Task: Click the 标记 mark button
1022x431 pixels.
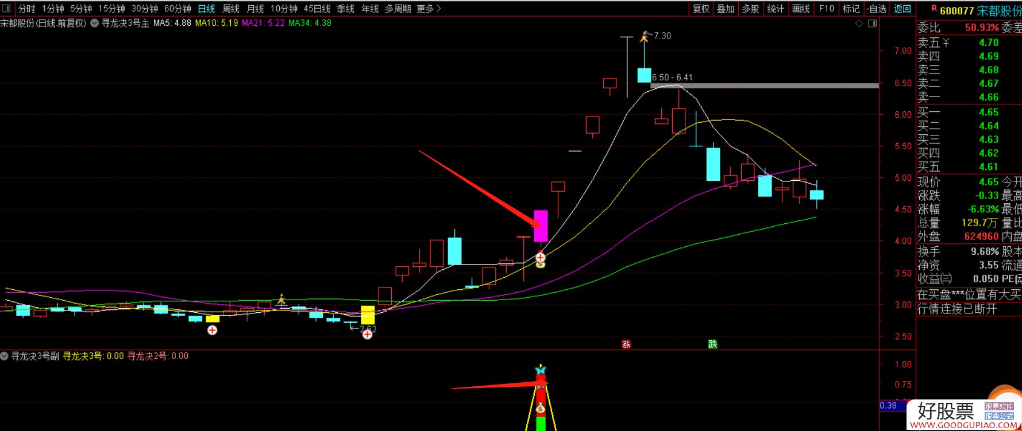Action: pos(851,9)
